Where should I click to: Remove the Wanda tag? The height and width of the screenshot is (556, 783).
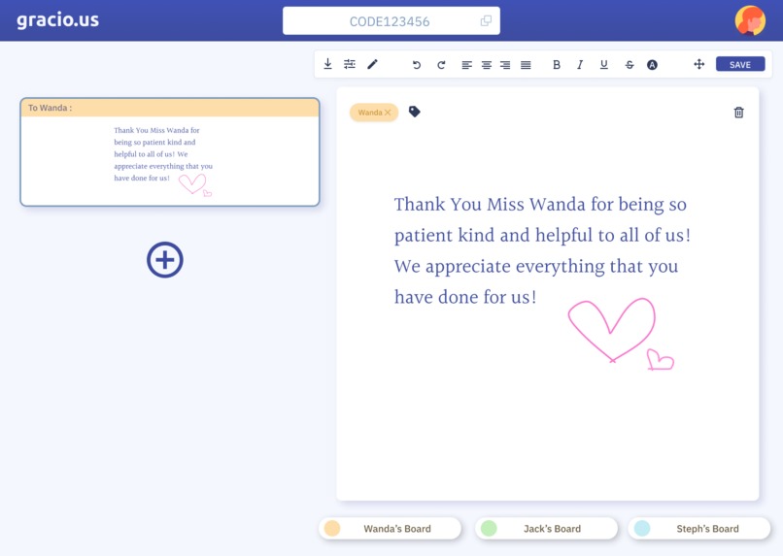pyautogui.click(x=388, y=113)
